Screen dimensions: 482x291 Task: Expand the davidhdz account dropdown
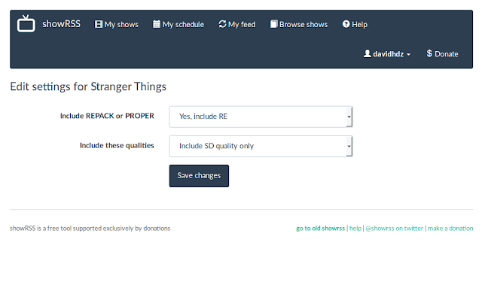point(387,54)
